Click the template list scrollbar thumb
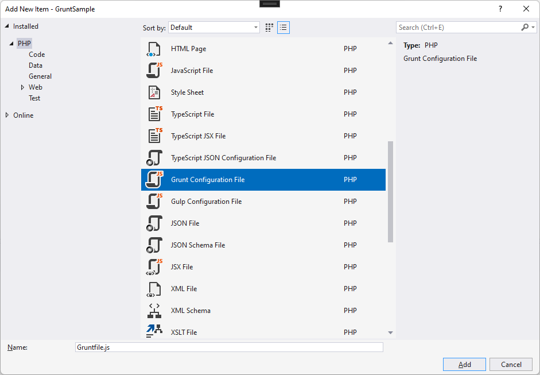 (390, 192)
